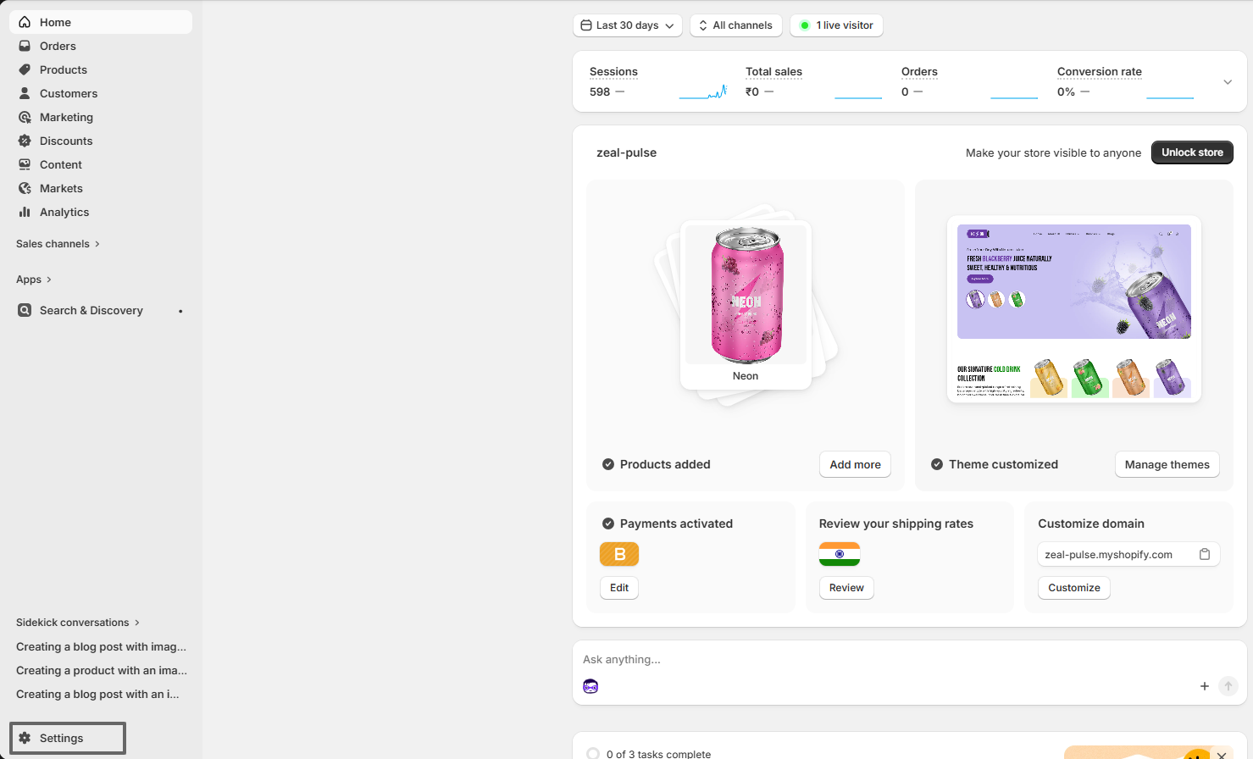Screen dimensions: 1253x759
Task: Open Orders from the sidebar
Action: click(58, 46)
